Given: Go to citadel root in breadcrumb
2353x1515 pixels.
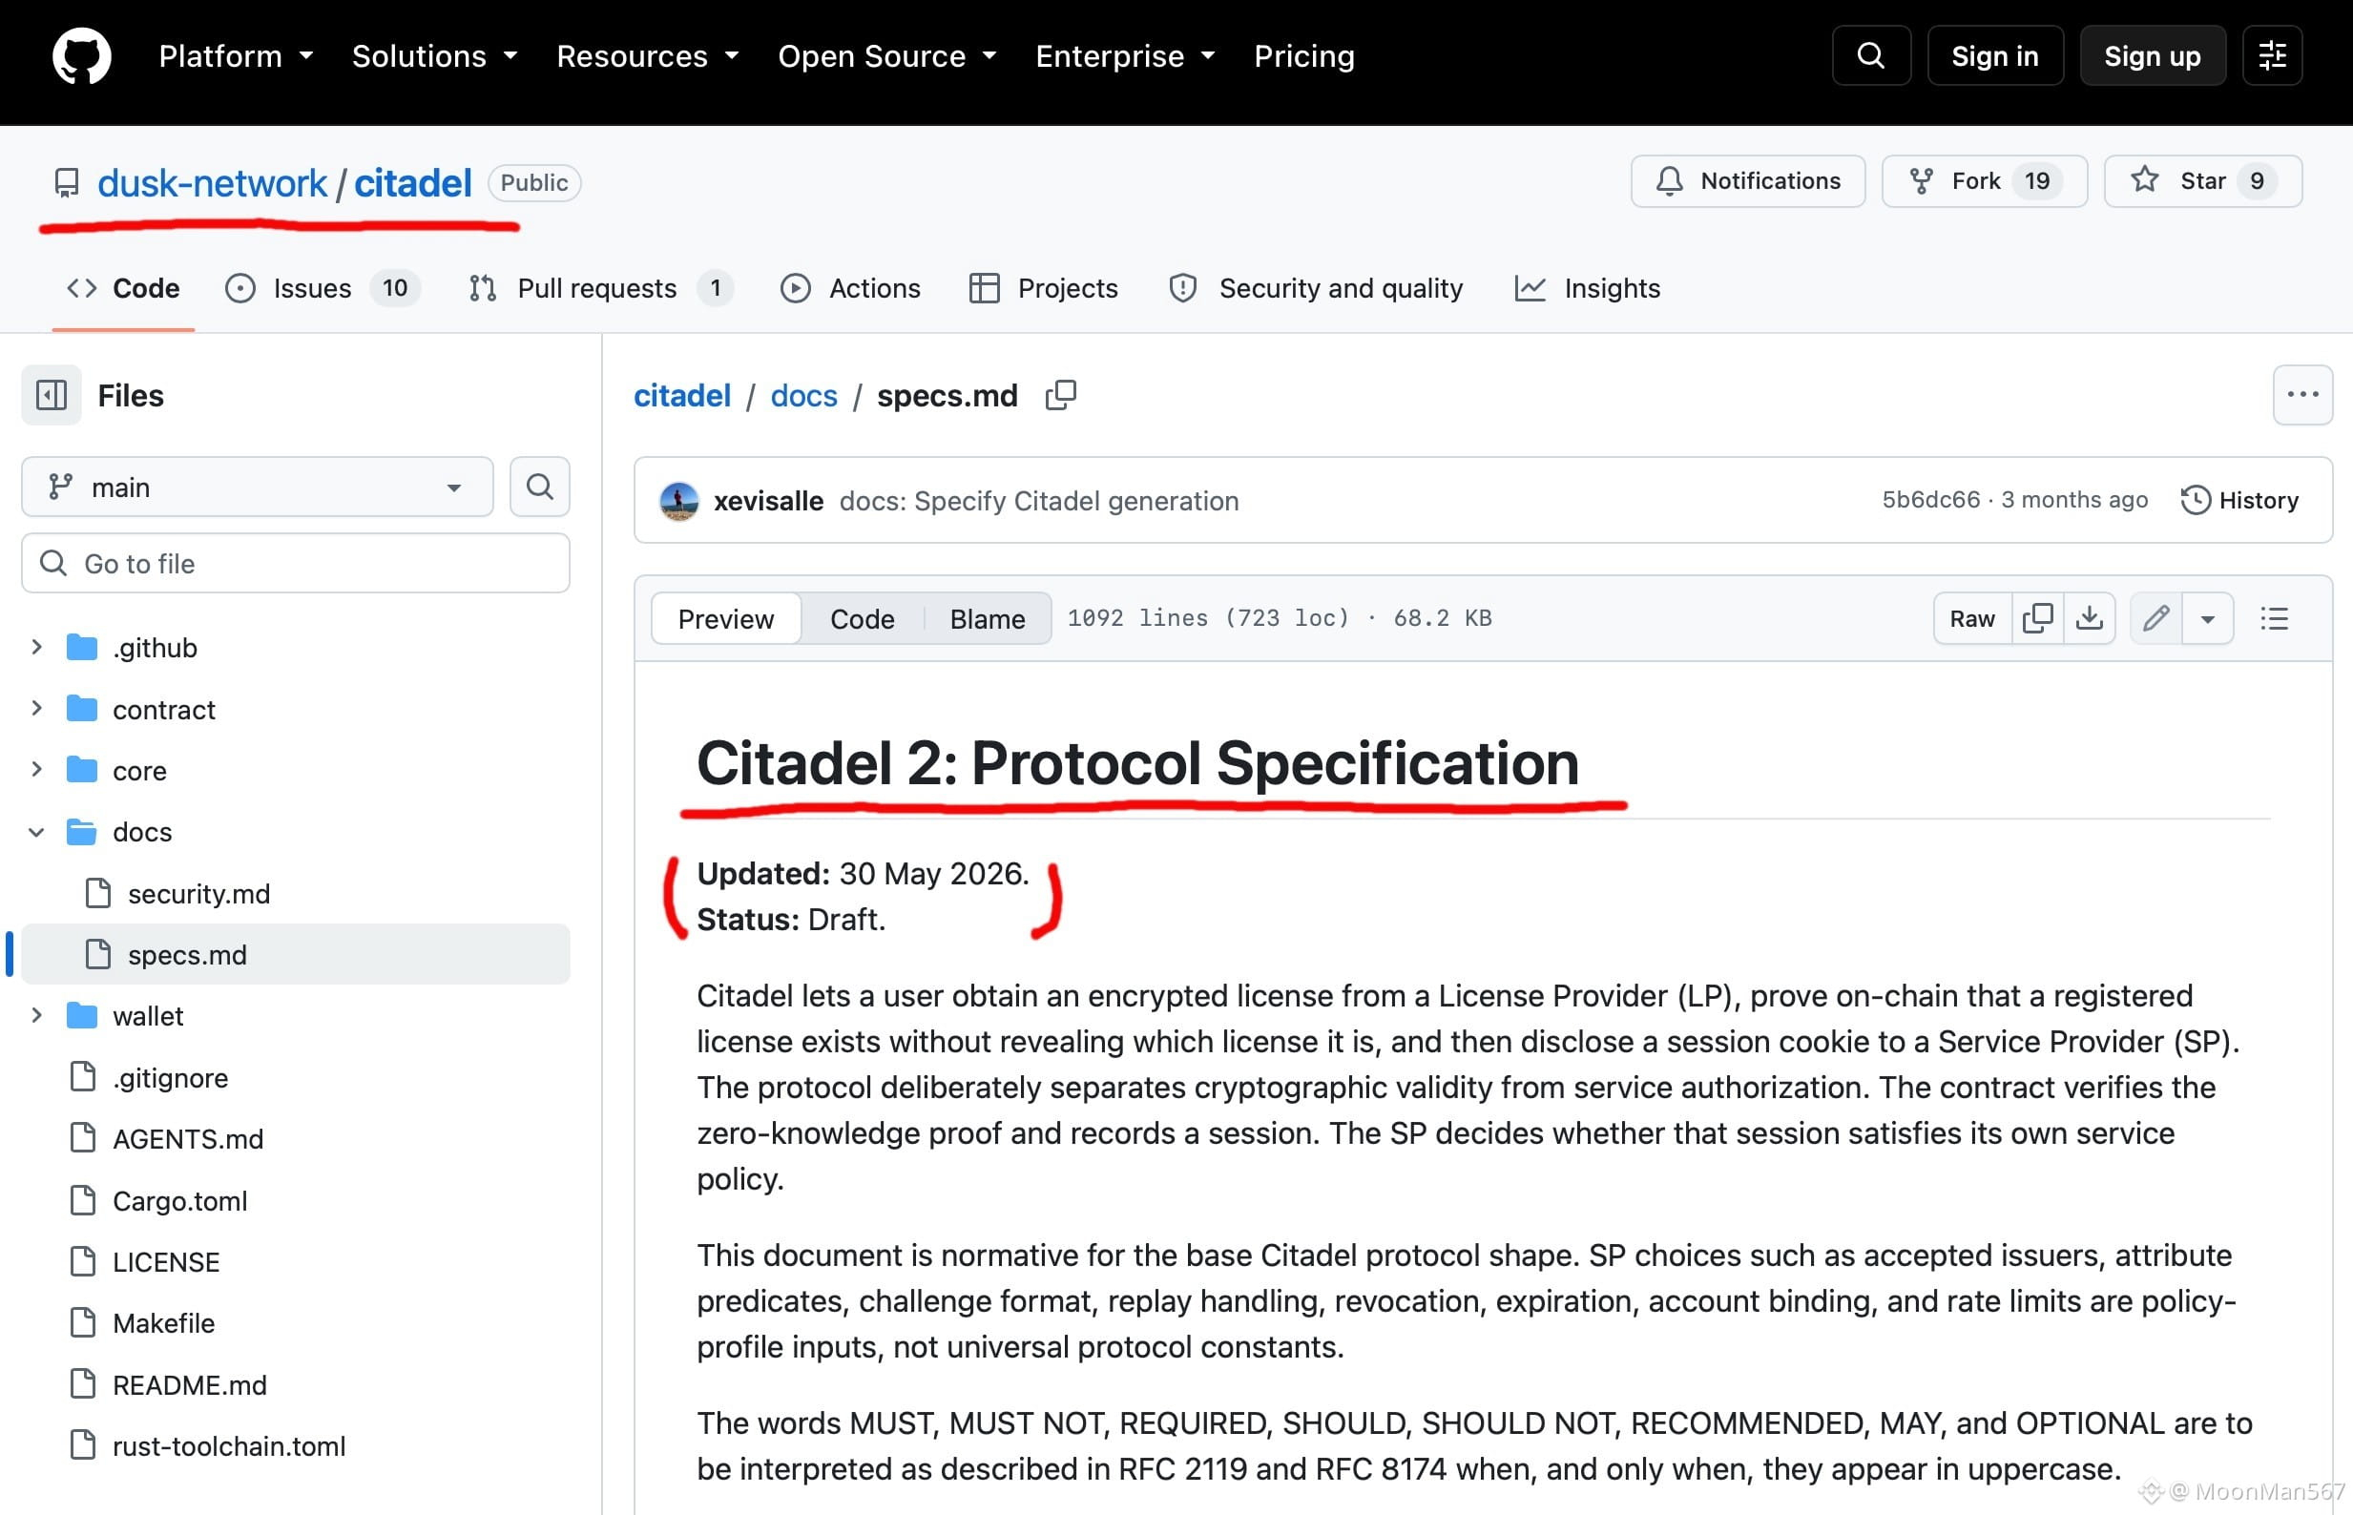Looking at the screenshot, I should [x=681, y=396].
